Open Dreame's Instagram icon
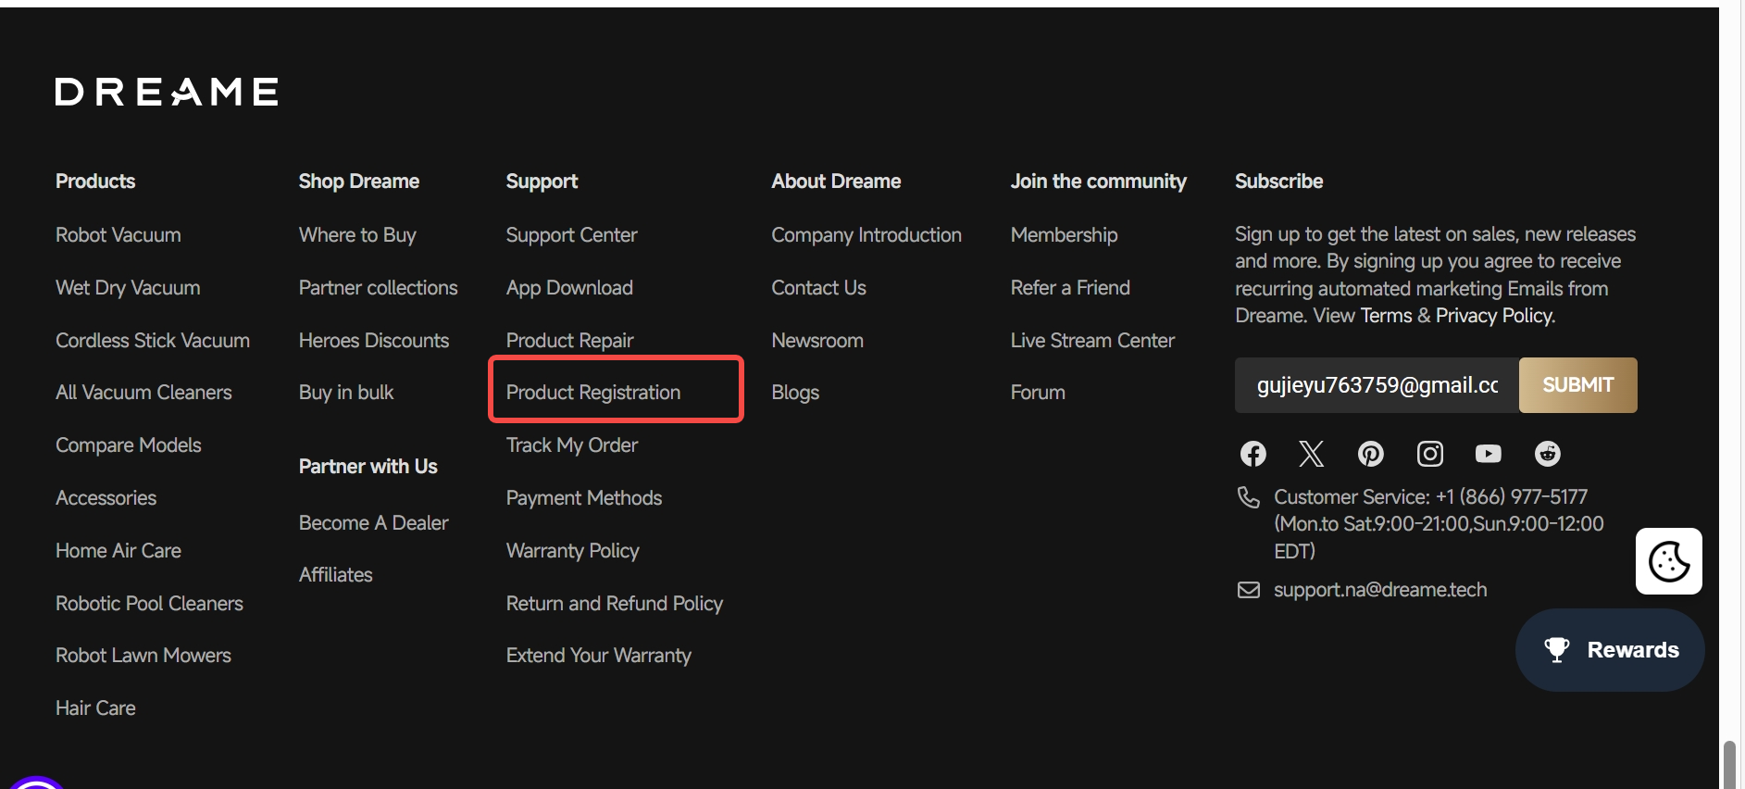 (1429, 454)
